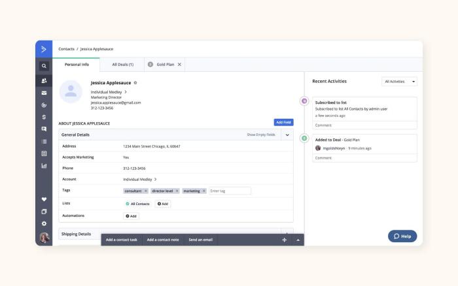
Task: Click the copy pages icon in sidebar
Action: coord(44,212)
